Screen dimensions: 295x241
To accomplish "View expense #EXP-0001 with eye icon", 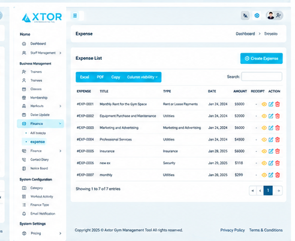I will 264,104.
